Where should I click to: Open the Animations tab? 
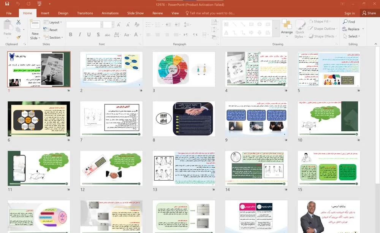110,13
